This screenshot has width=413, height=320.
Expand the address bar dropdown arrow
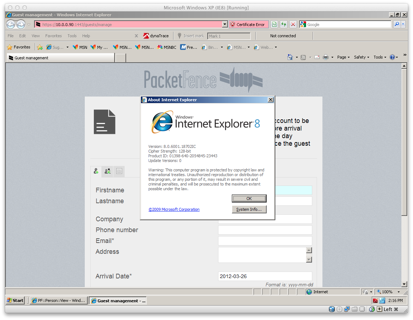[225, 25]
